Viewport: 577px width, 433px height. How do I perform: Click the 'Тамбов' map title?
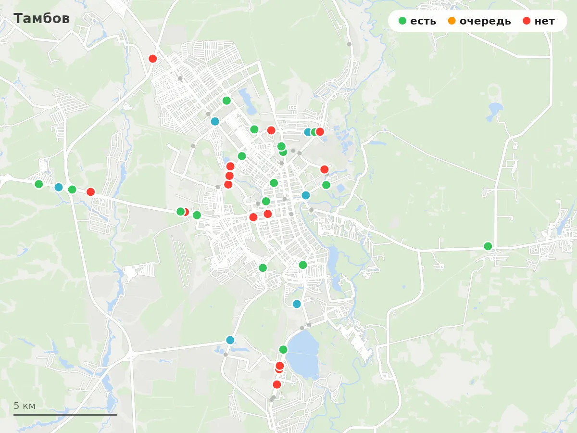coord(42,19)
